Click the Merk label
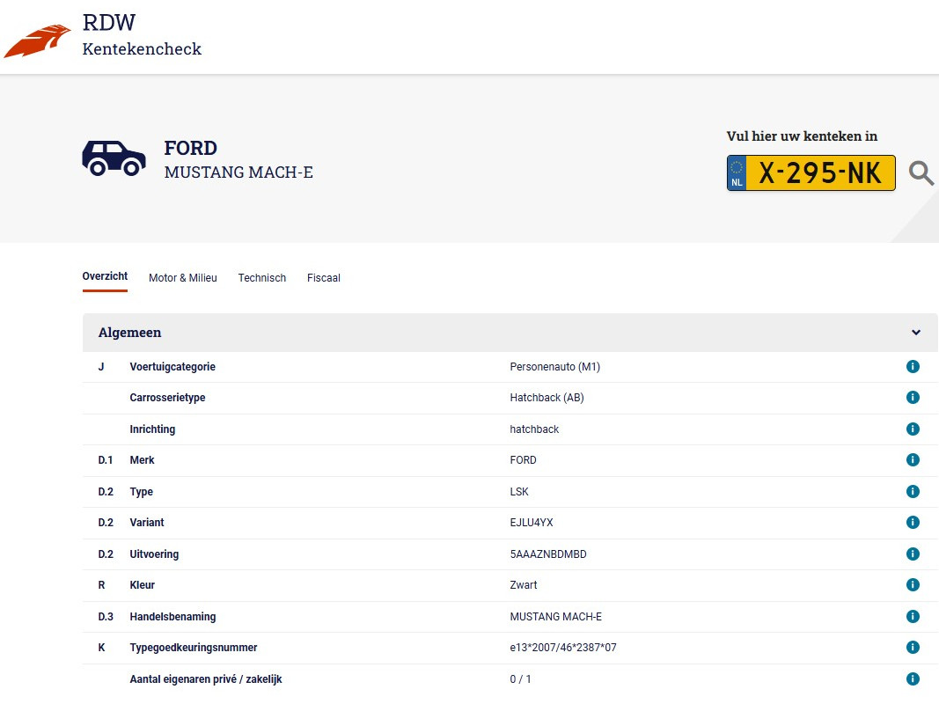 tap(142, 460)
